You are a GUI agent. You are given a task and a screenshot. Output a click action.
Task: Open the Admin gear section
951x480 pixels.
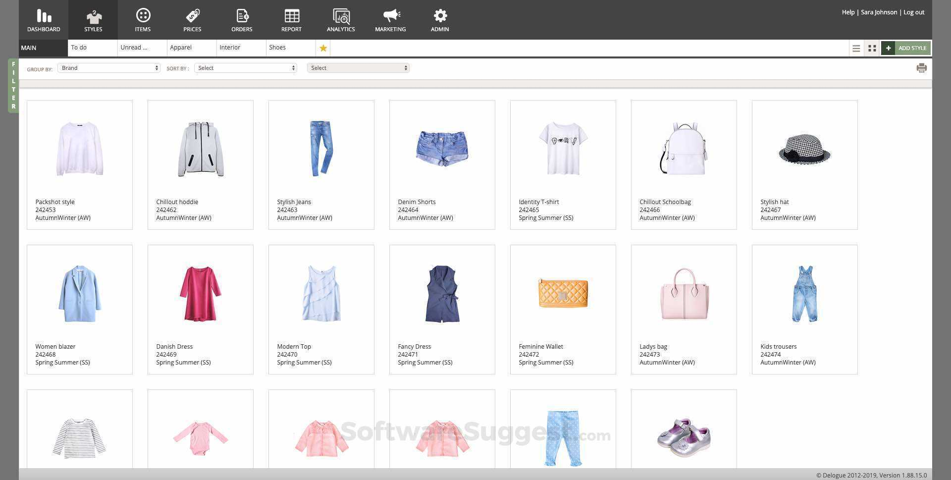[440, 20]
